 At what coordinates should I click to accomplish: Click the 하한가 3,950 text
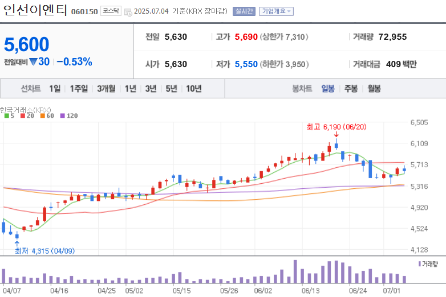pos(284,64)
